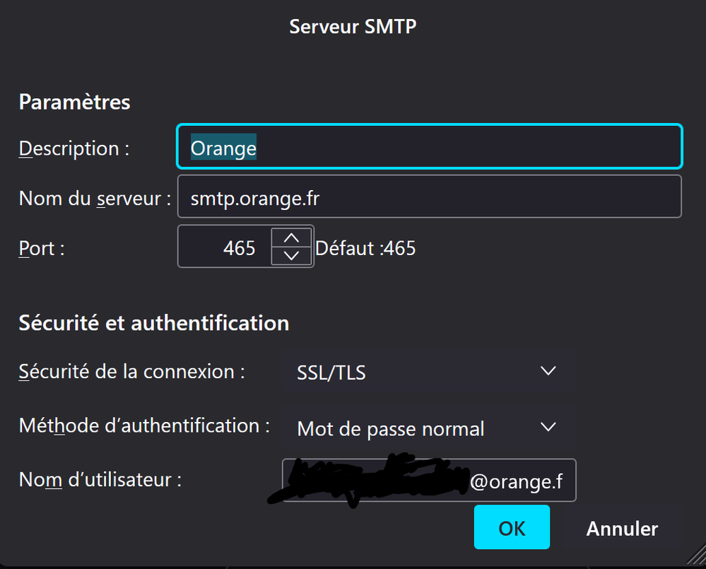Click the Description field containing Orange
Image resolution: width=706 pixels, height=569 pixels.
(428, 147)
